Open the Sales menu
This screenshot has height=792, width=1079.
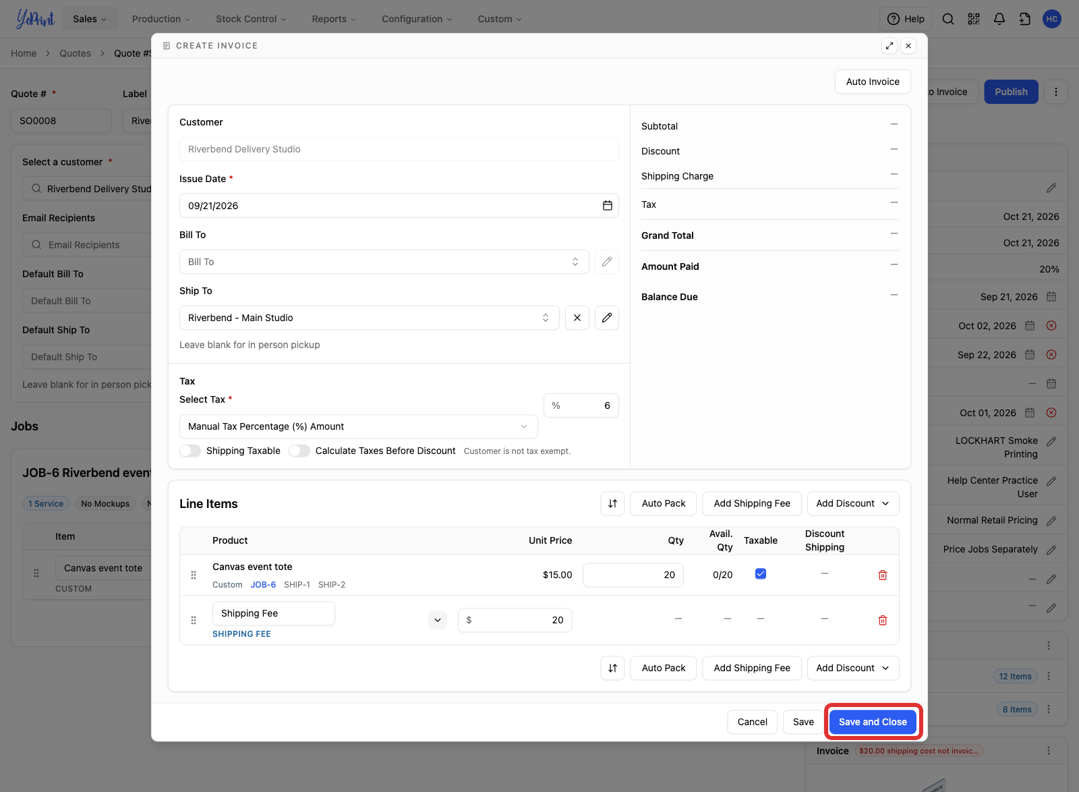90,19
